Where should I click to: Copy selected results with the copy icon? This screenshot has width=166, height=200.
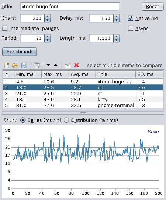(x=37, y=65)
